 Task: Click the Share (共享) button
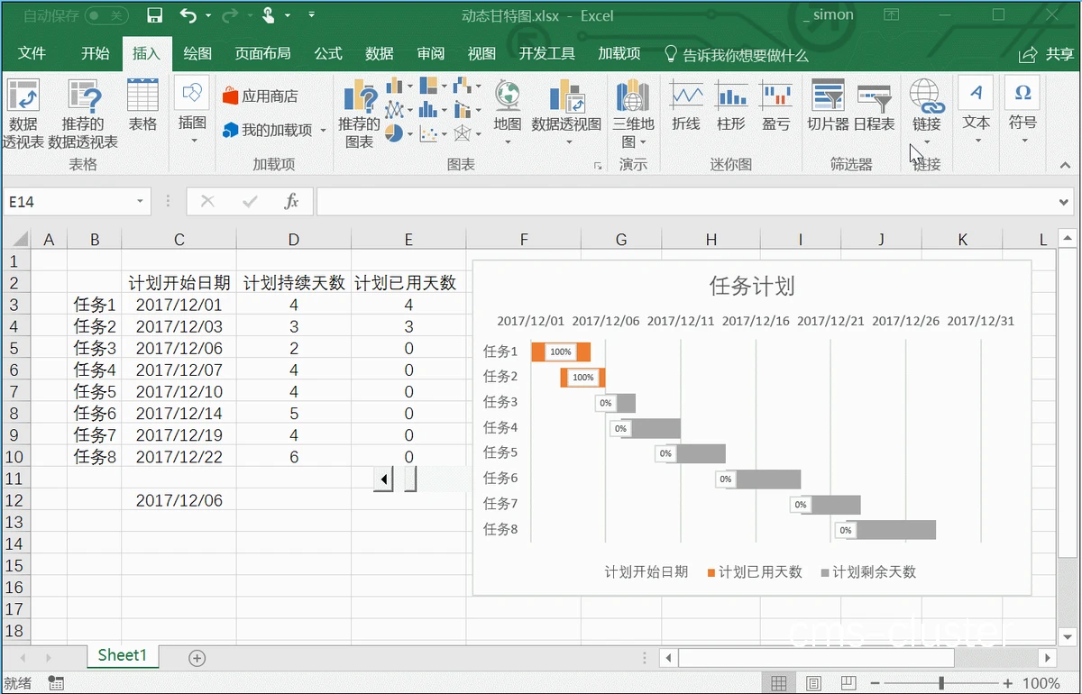[x=1047, y=54]
